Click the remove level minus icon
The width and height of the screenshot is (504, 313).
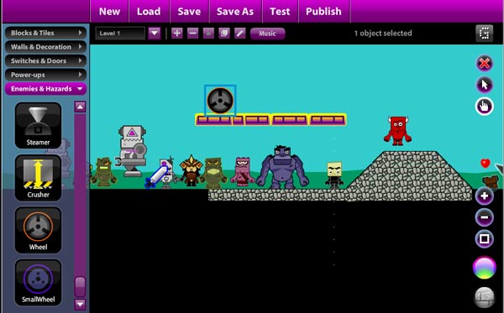click(x=193, y=33)
